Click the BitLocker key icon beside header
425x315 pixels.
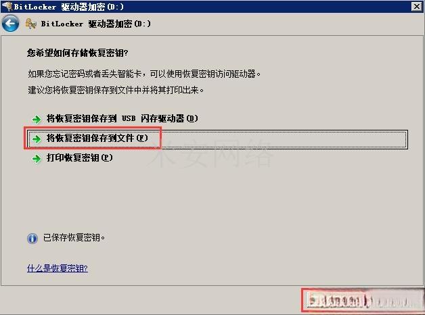[x=31, y=24]
